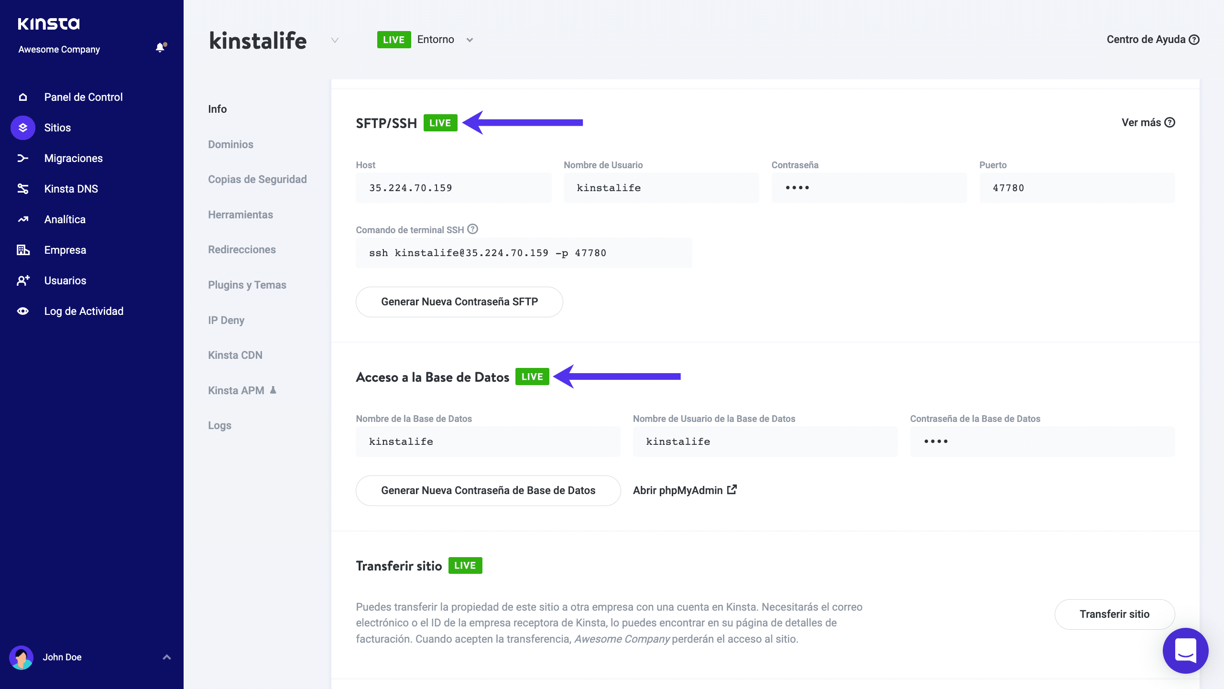Go to Sitios in the sidebar
The image size is (1224, 689).
point(57,128)
